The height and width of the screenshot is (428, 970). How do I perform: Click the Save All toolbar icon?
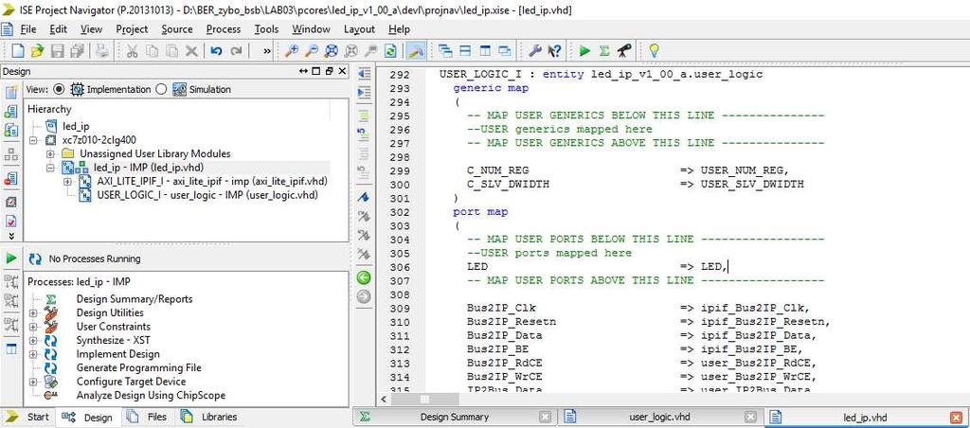pos(78,51)
